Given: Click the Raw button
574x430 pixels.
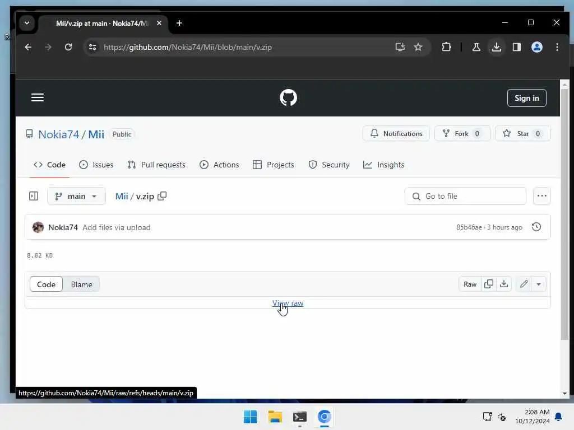Looking at the screenshot, I should [x=470, y=284].
